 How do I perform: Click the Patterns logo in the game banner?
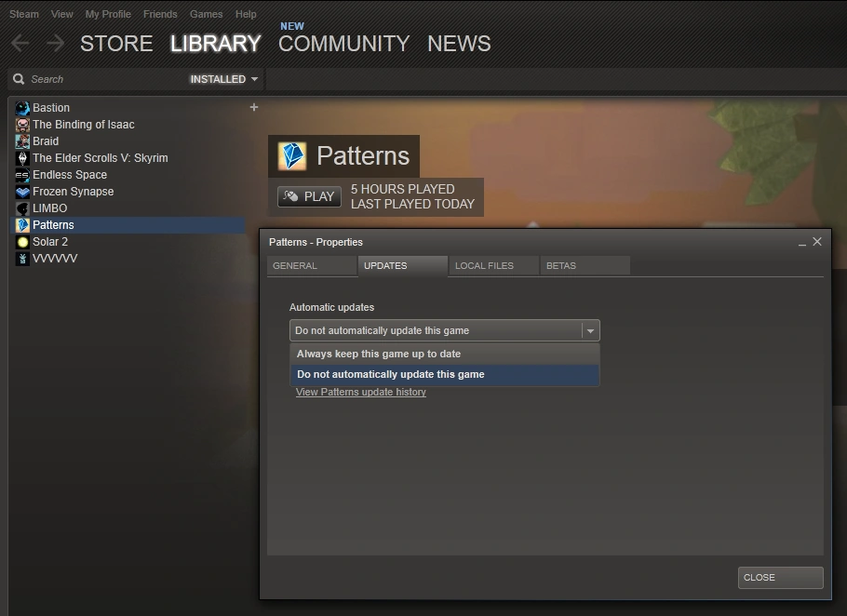point(293,155)
